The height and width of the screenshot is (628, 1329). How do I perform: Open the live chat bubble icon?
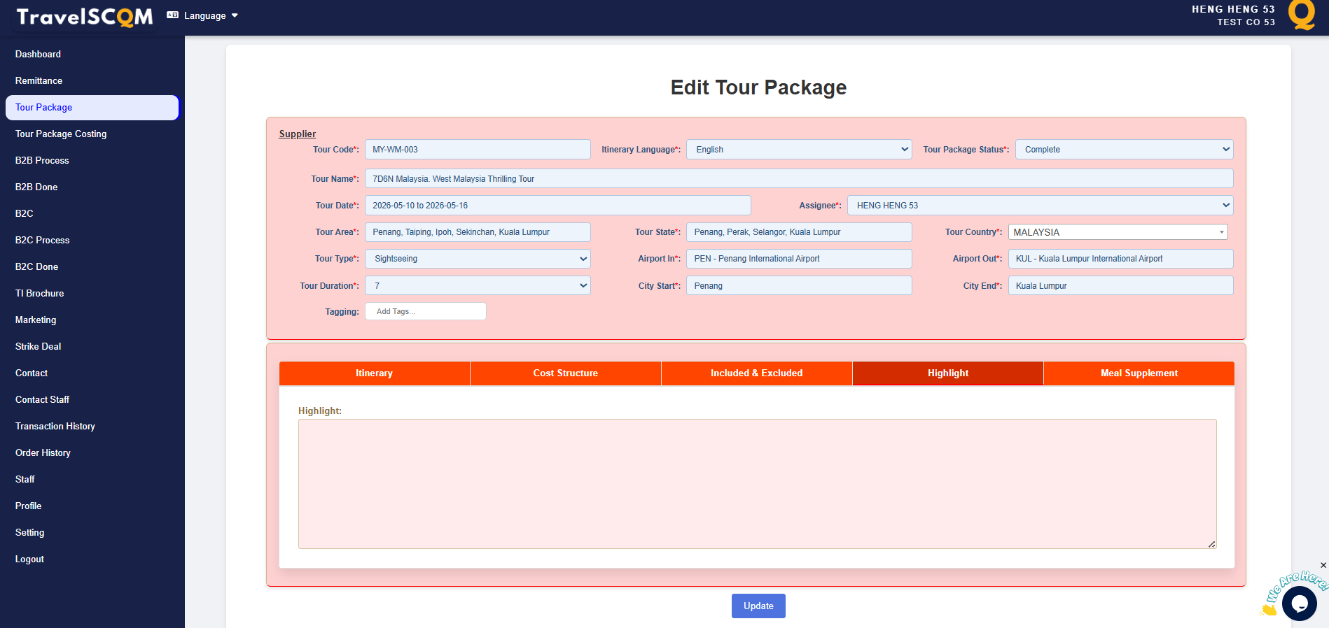point(1299,603)
